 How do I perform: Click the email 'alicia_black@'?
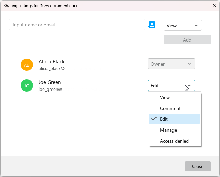(x=52, y=69)
